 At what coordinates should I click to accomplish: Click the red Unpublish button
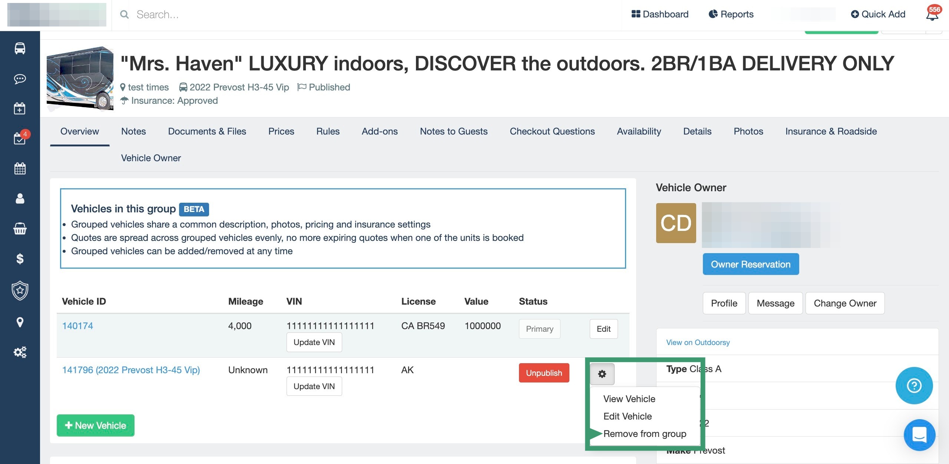coord(544,373)
